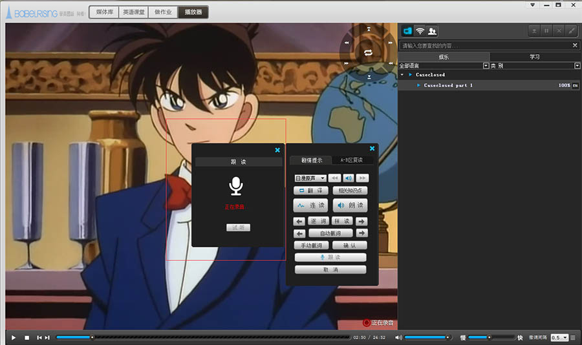Select the 播放器 player tab
Screen dimensions: 582x345
click(193, 12)
